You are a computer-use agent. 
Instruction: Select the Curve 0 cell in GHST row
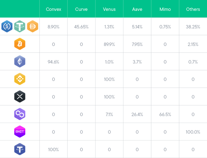pos(81,132)
